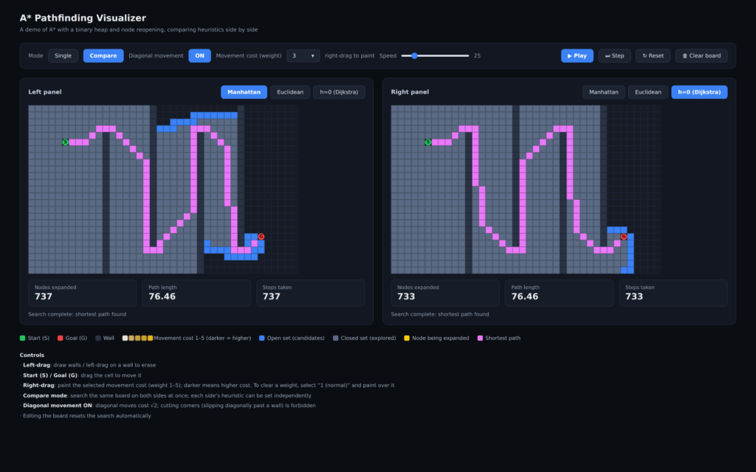The image size is (756, 472).
Task: Adjust the Speed slider
Action: click(x=435, y=56)
